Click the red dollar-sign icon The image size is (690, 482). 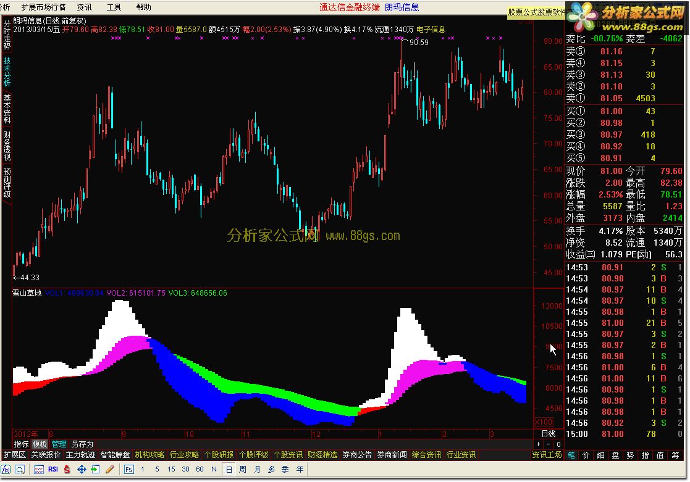coord(67,469)
